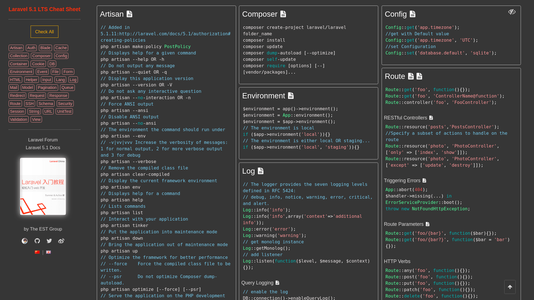Toggle the Input tag
This screenshot has height=300, width=534.
coord(47,80)
